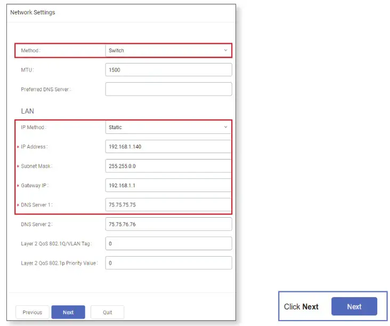Screen dimensions: 390x326
Task: Select the Layer 2 QoS 802.1Q/VLAN Tag field
Action: pyautogui.click(x=168, y=243)
